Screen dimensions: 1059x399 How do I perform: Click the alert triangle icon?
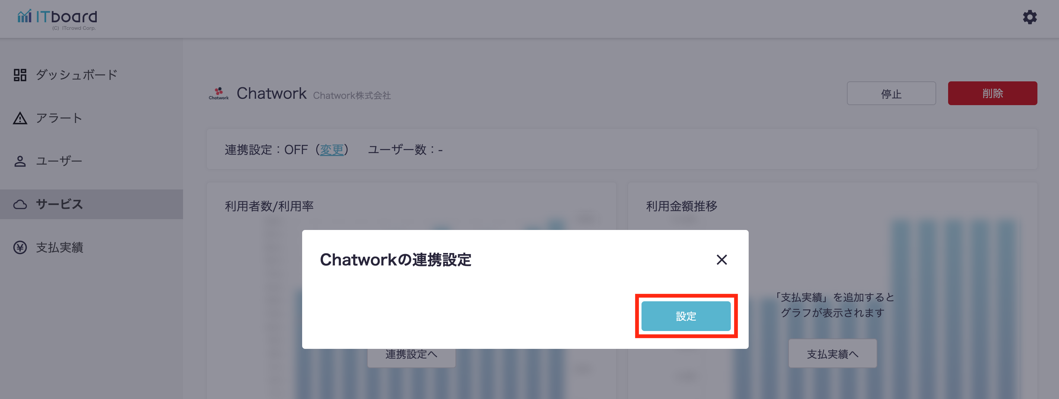pos(20,118)
